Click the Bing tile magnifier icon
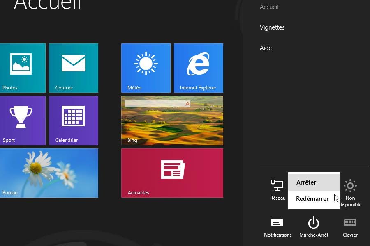The image size is (370, 246). (x=187, y=104)
